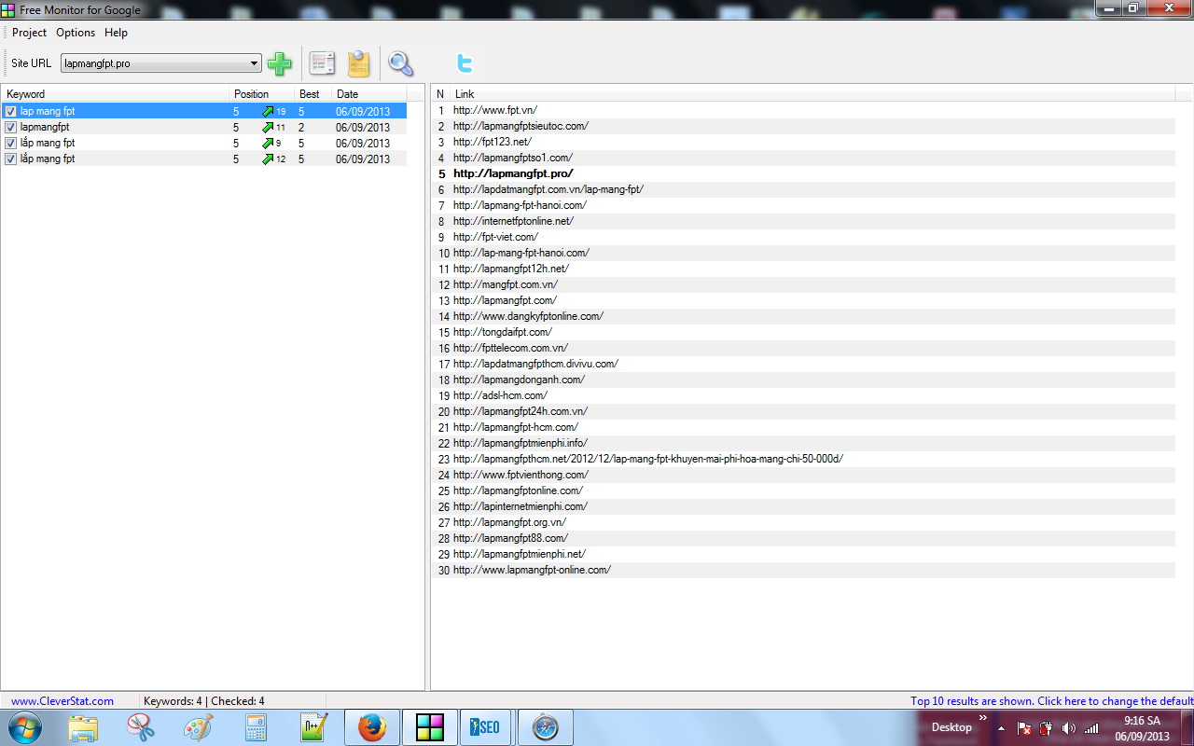Sort by the Keyword column header
This screenshot has height=746, width=1194.
pos(115,94)
